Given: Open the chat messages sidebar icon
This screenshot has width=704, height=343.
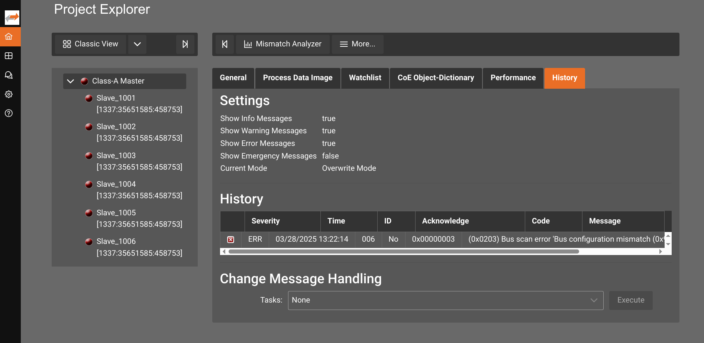Looking at the screenshot, I should pyautogui.click(x=9, y=75).
